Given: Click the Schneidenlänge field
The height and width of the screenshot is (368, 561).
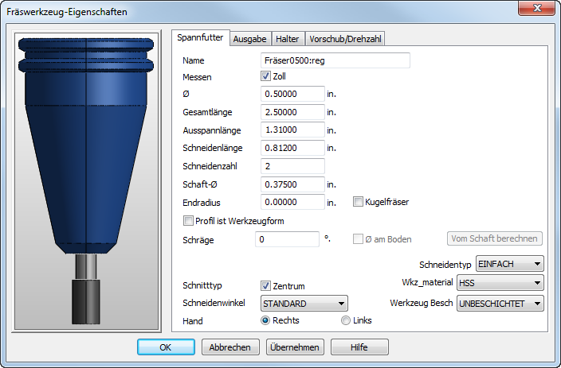Looking at the screenshot, I should click(292, 148).
